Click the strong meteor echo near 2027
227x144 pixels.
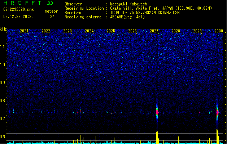tap(157, 112)
